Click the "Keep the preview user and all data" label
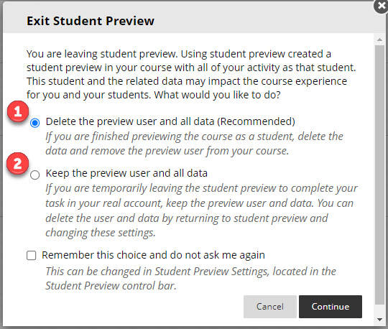This screenshot has width=388, height=329. coord(126,173)
